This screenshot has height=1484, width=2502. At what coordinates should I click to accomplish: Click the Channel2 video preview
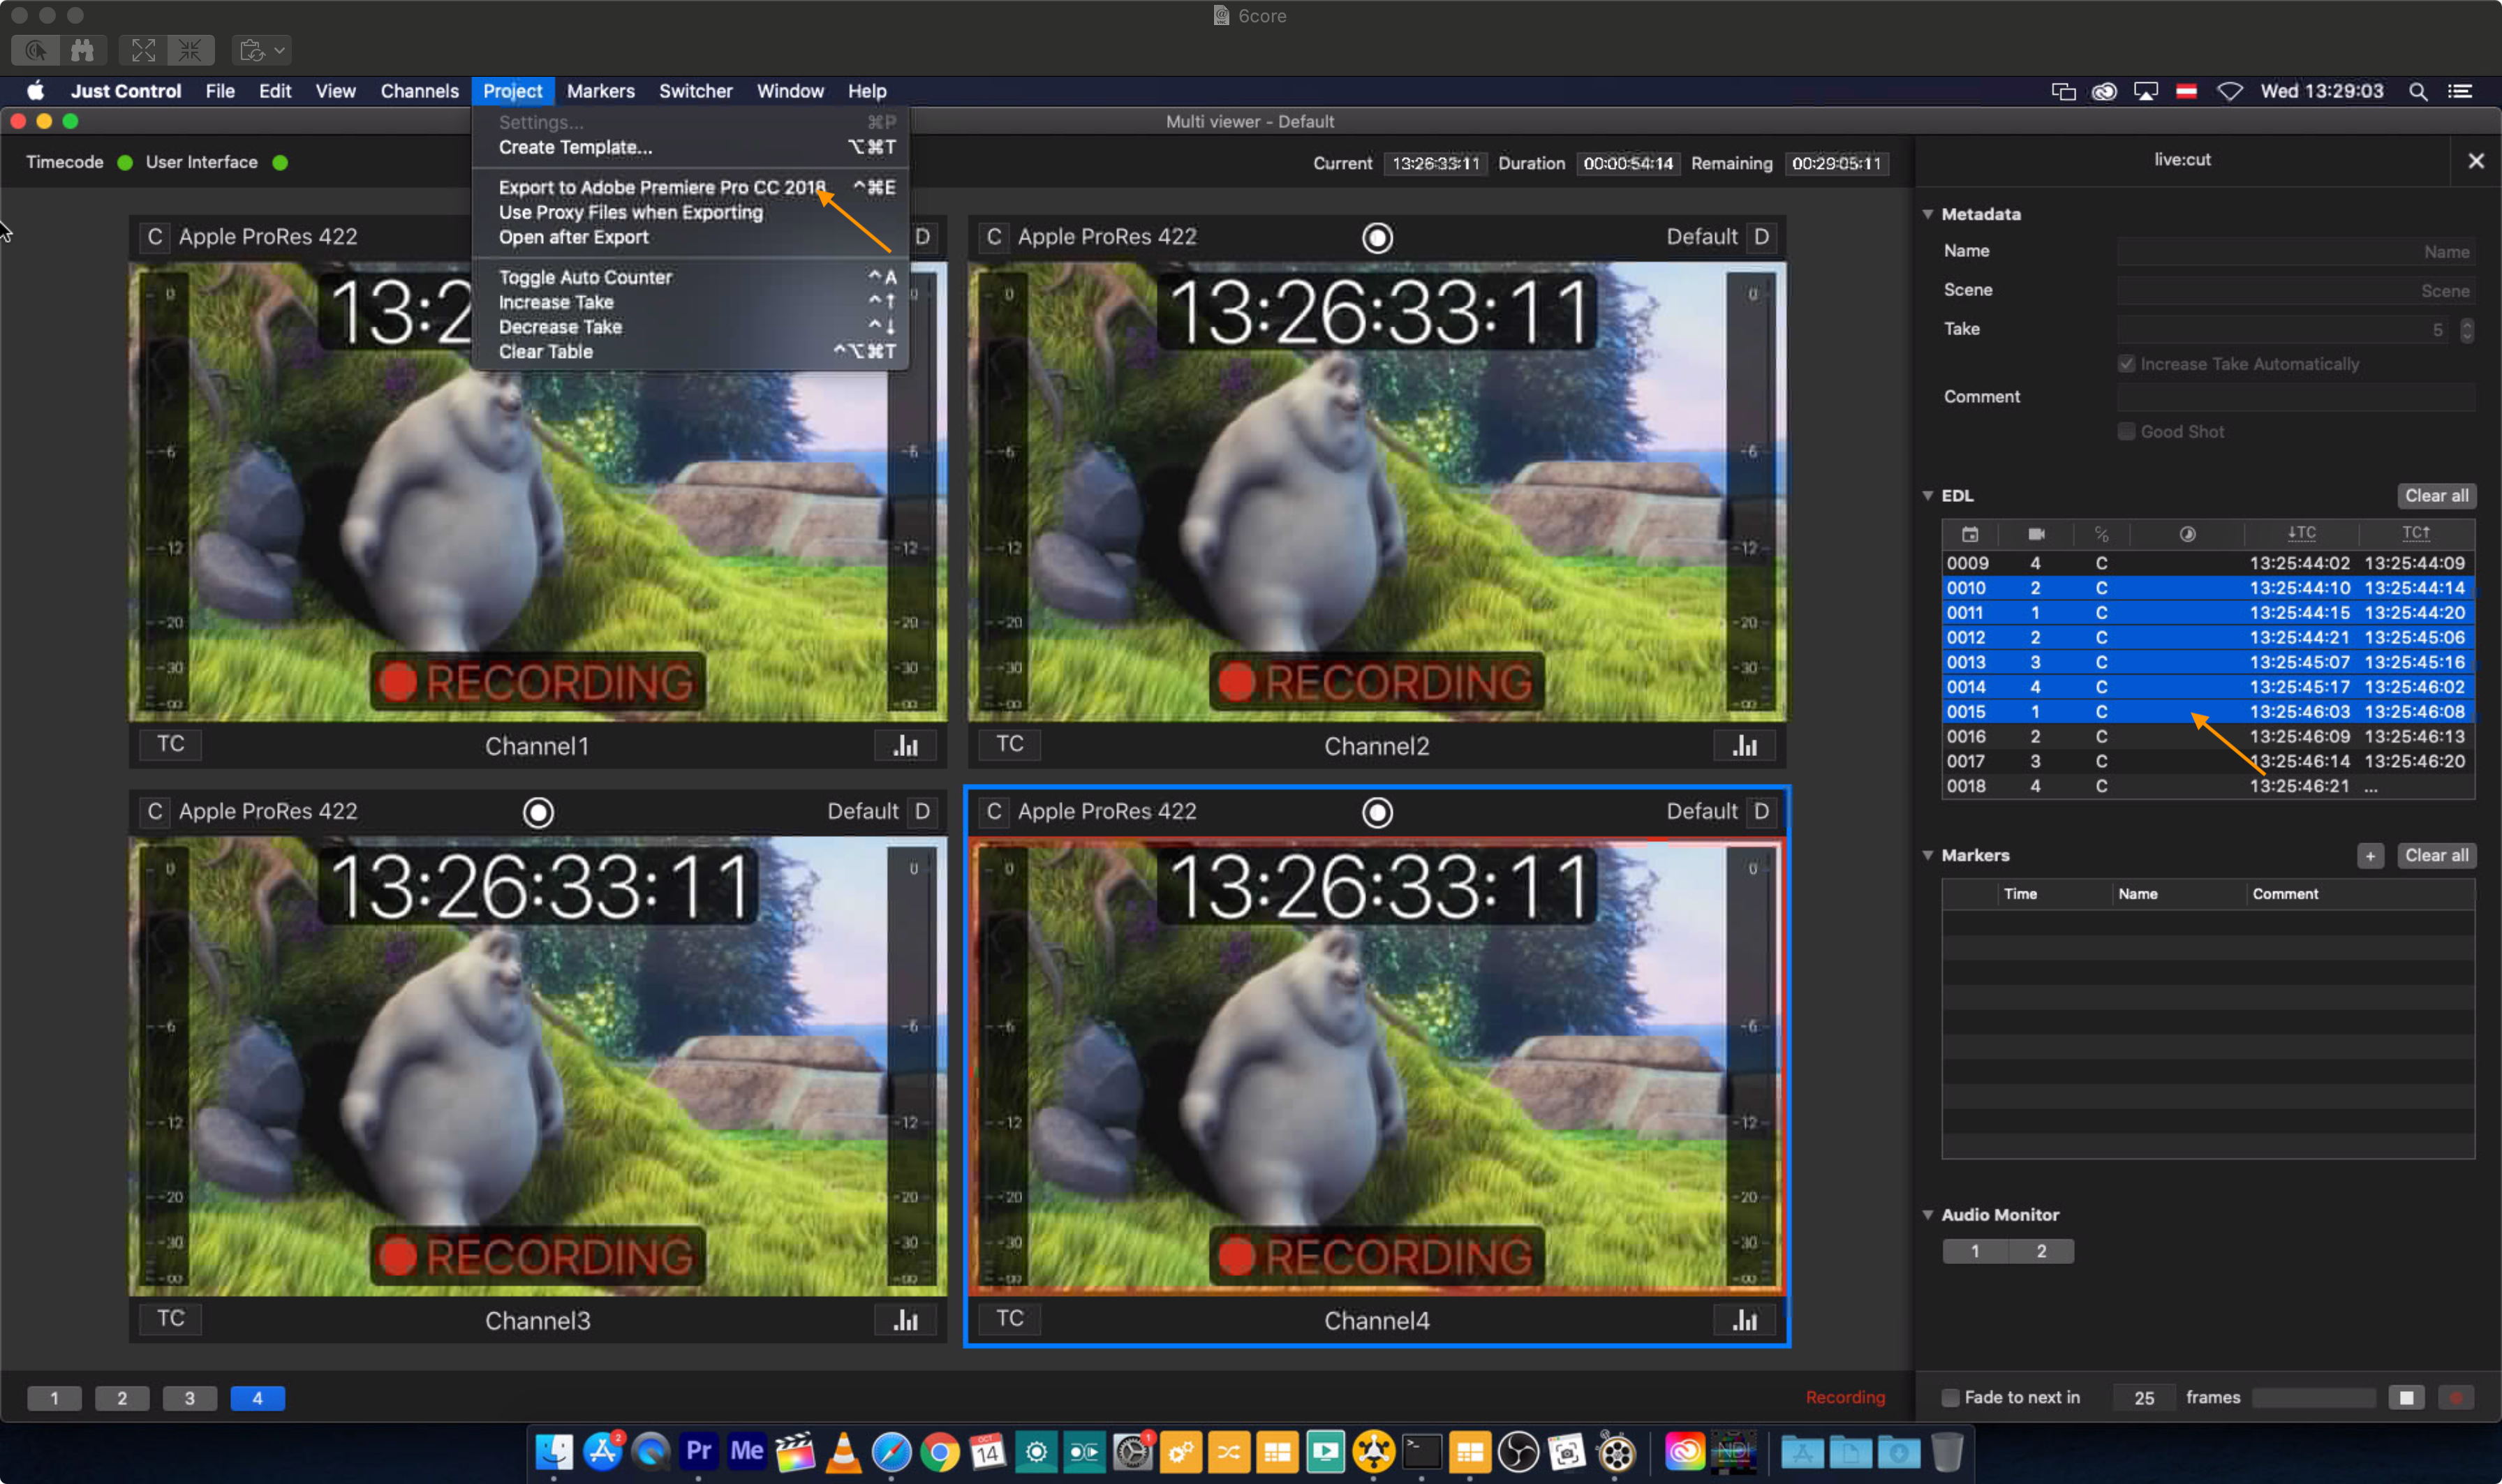[x=1377, y=491]
